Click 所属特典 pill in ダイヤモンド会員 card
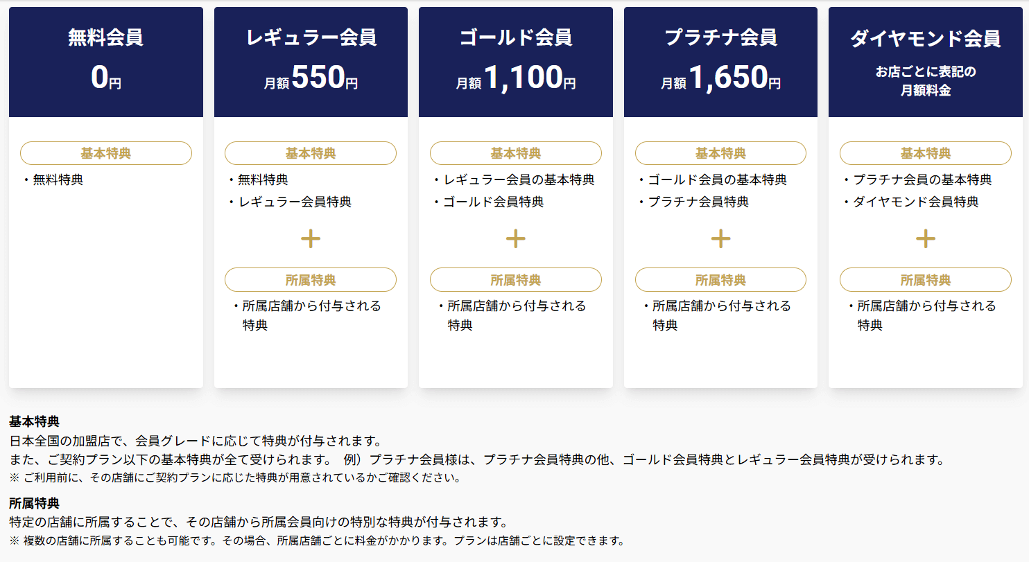Screen dimensions: 1029x562 925,280
